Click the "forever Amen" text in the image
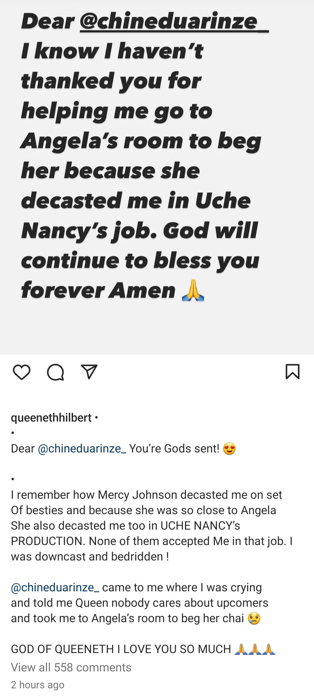314x697 pixels. click(98, 290)
